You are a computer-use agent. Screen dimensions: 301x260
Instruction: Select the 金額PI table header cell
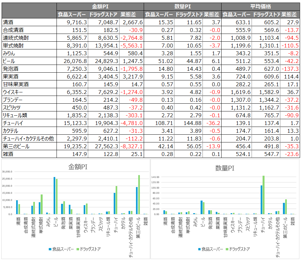100,6
